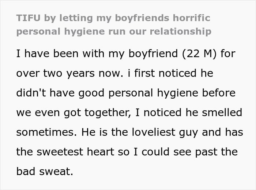Click the word "sometimes." in the paragraph
This screenshot has height=190, width=256.
[x=46, y=132]
